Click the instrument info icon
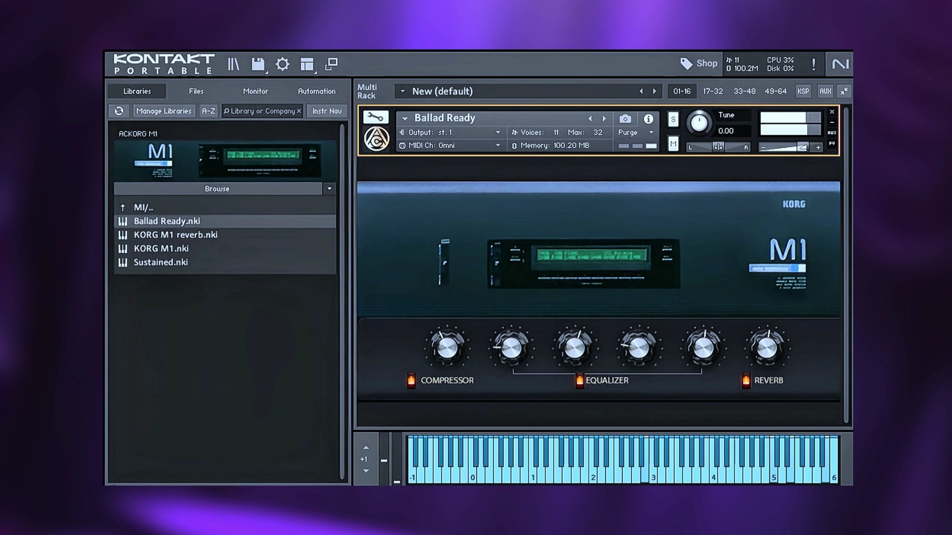The height and width of the screenshot is (535, 952). (x=648, y=119)
